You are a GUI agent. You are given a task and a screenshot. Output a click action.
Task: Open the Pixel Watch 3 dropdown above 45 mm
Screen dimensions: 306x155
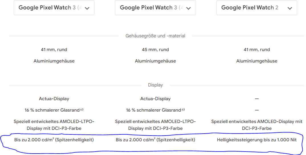pyautogui.click(x=155, y=8)
